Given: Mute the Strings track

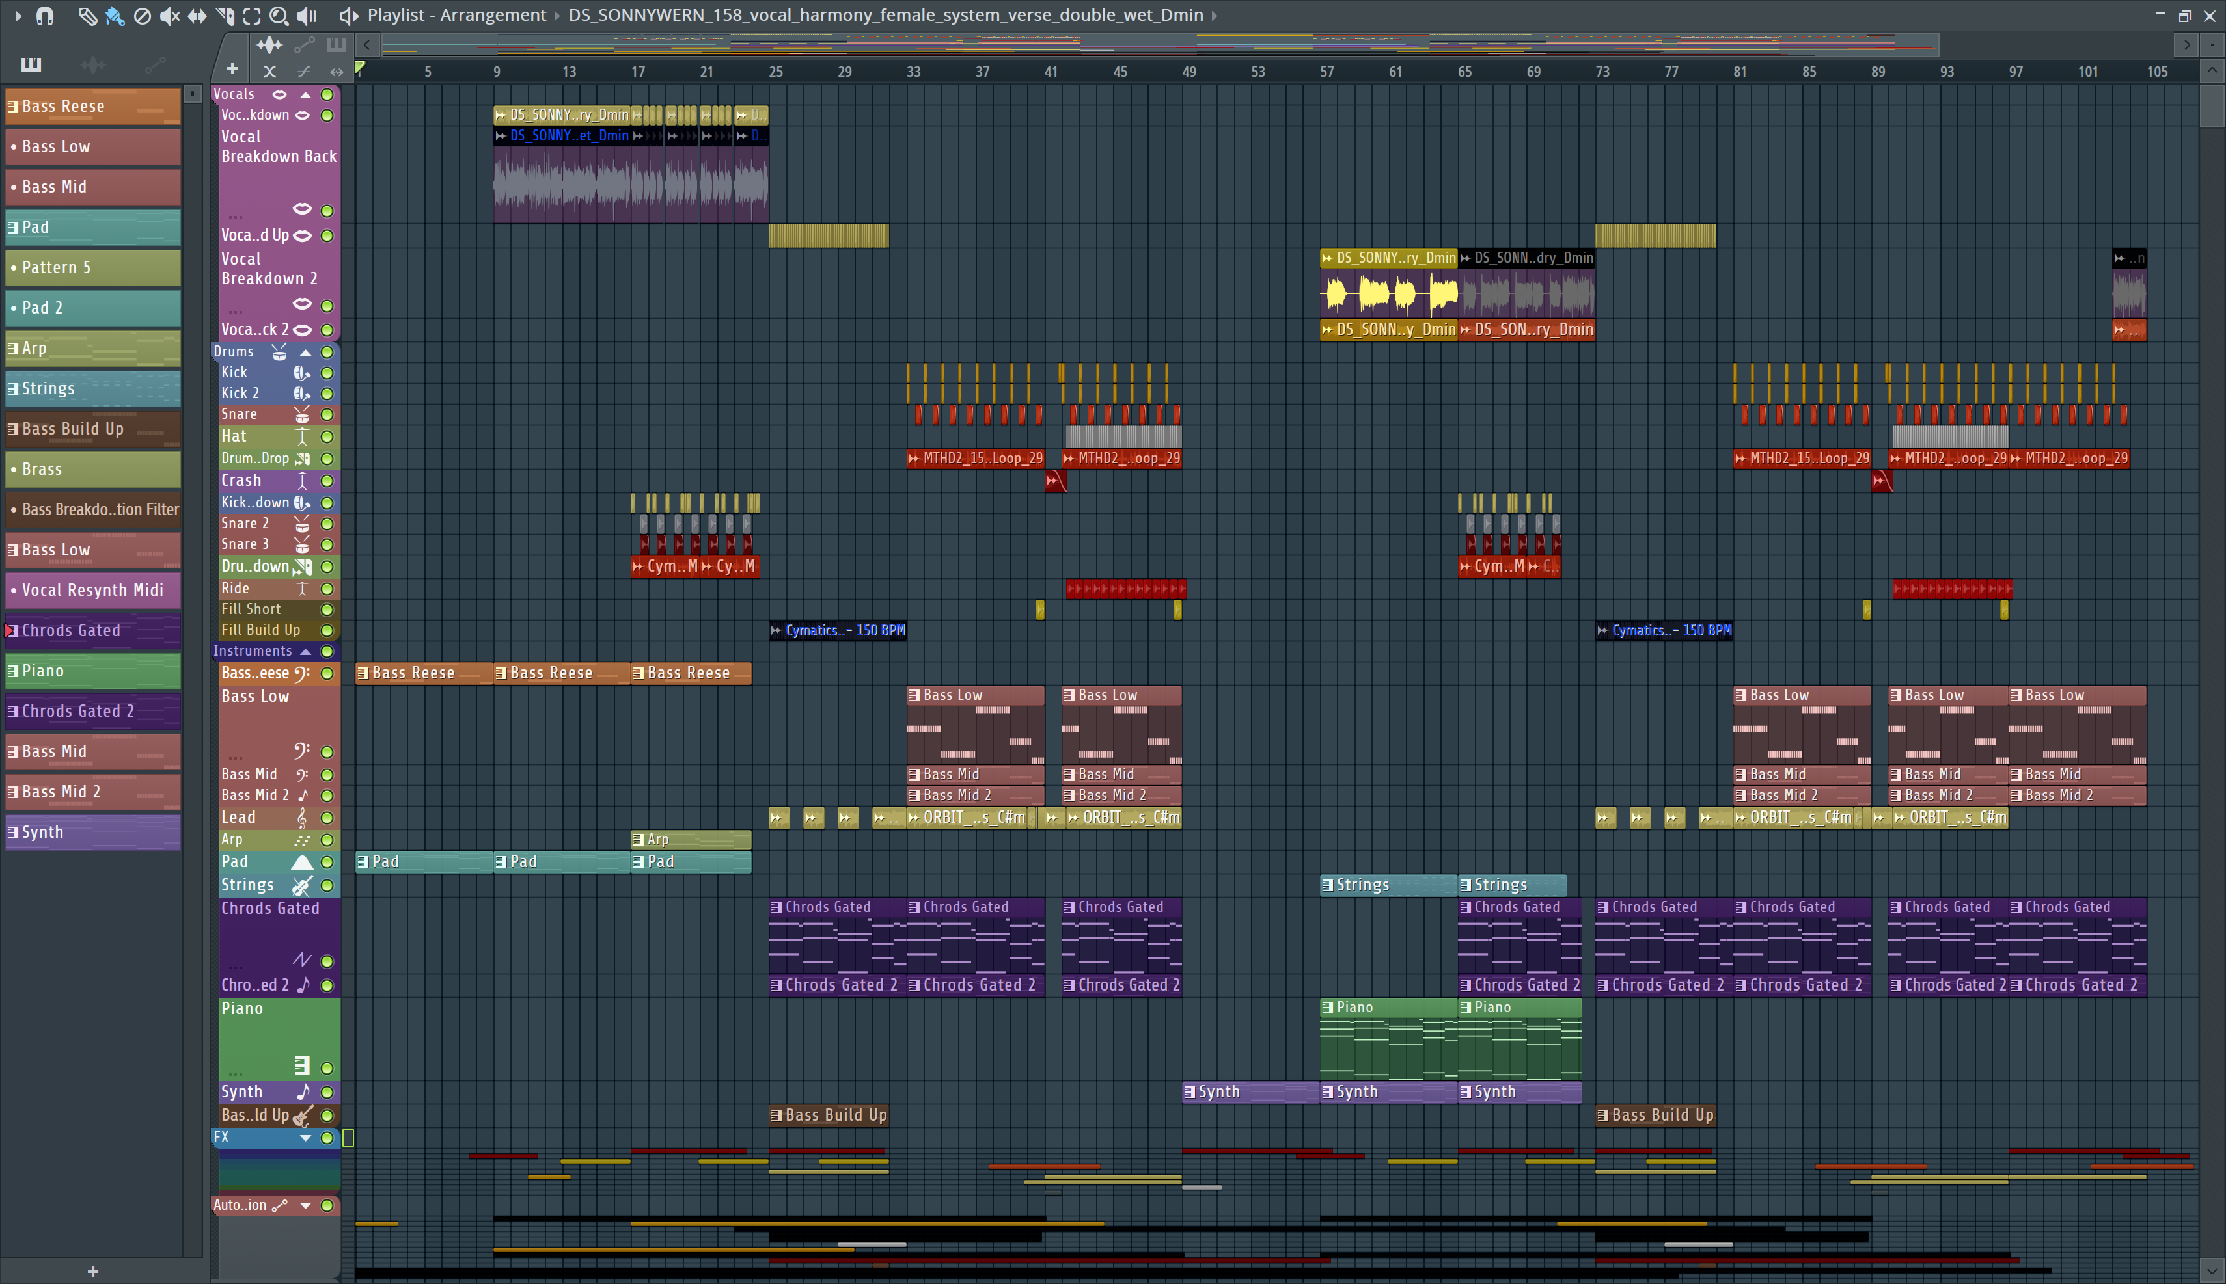Looking at the screenshot, I should [x=327, y=885].
